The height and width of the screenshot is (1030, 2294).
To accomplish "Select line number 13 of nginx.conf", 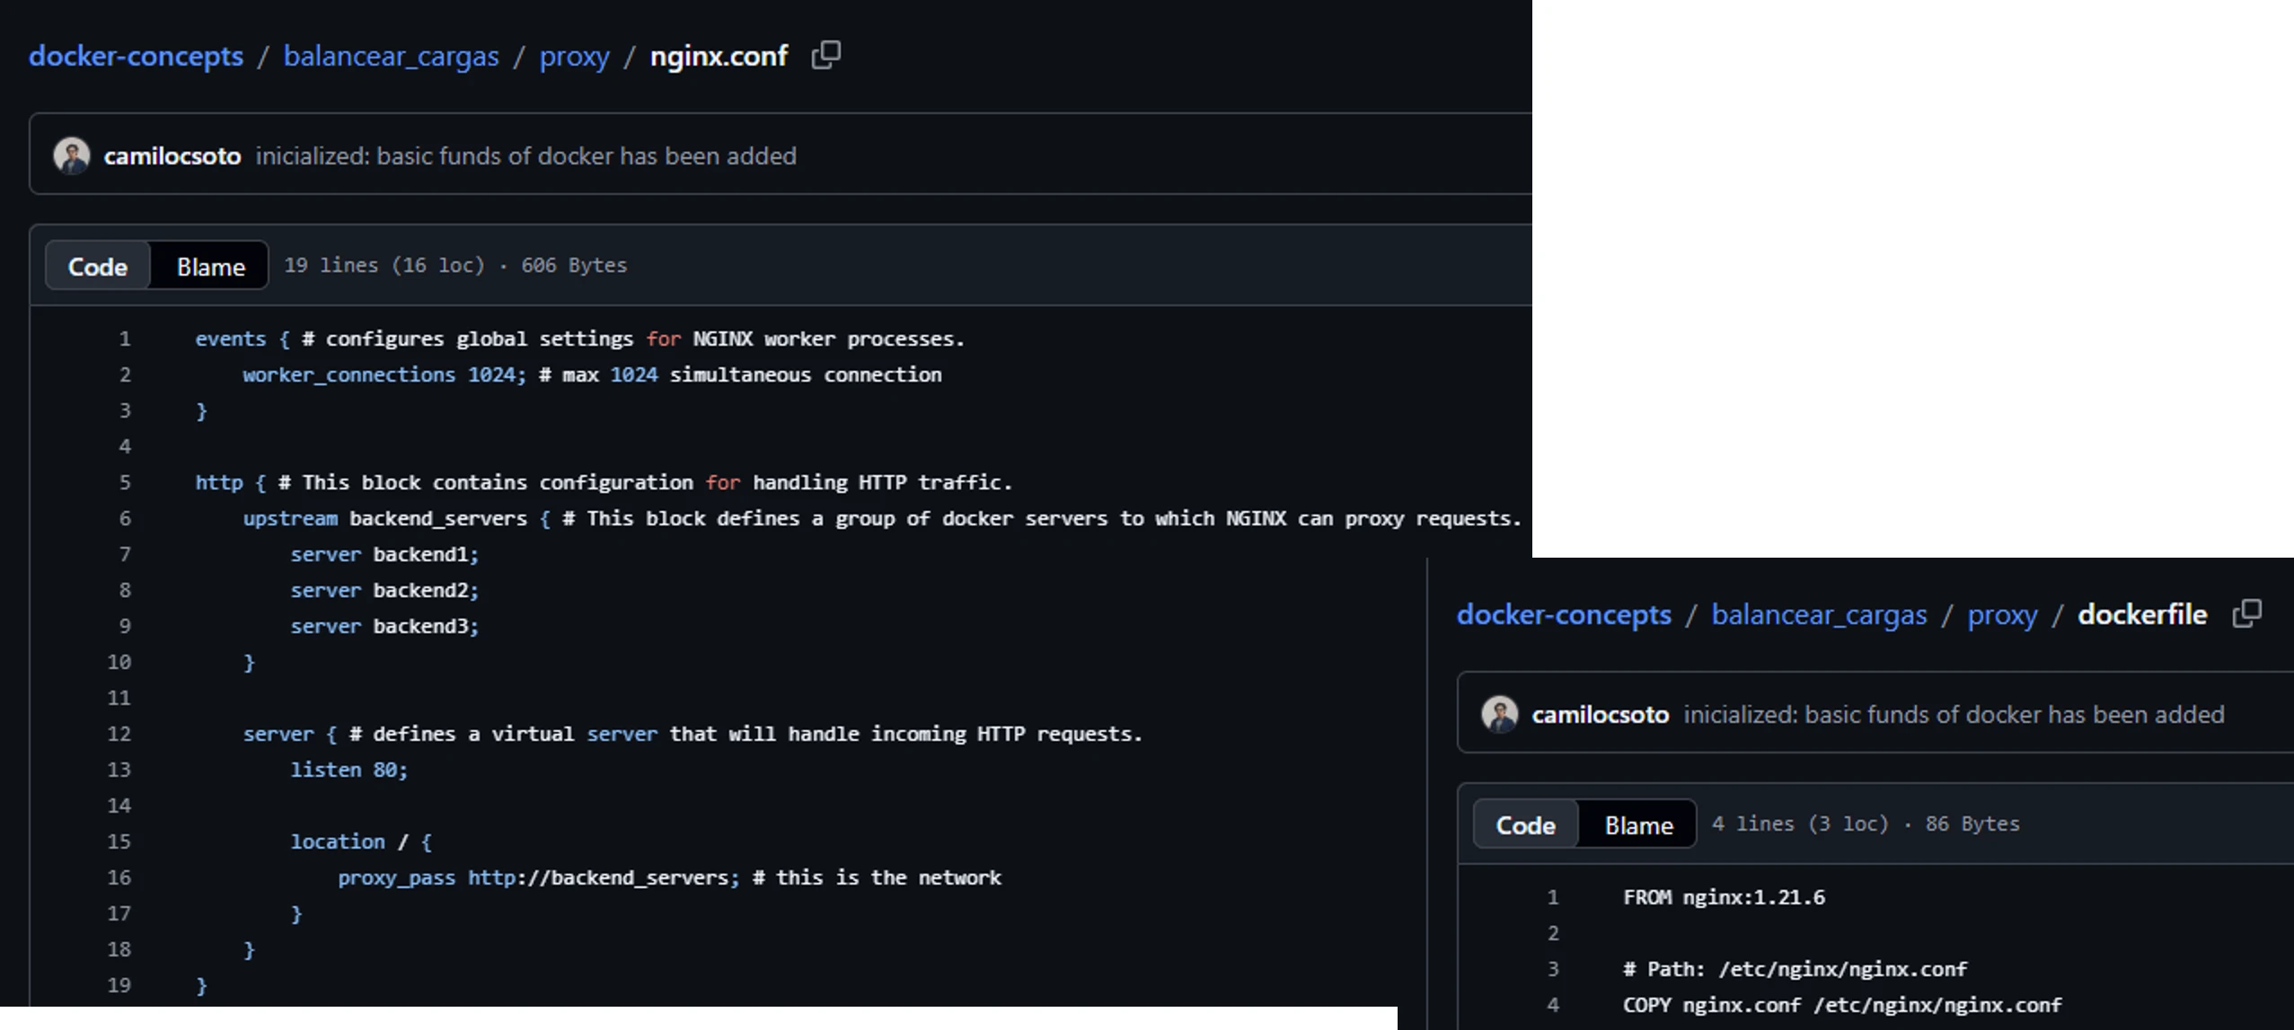I will pos(119,770).
